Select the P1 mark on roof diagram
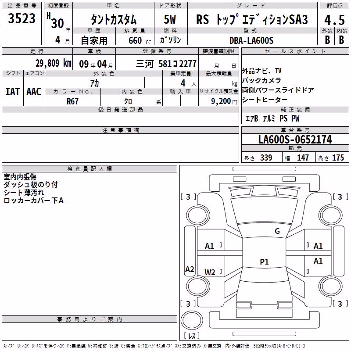 (264, 261)
